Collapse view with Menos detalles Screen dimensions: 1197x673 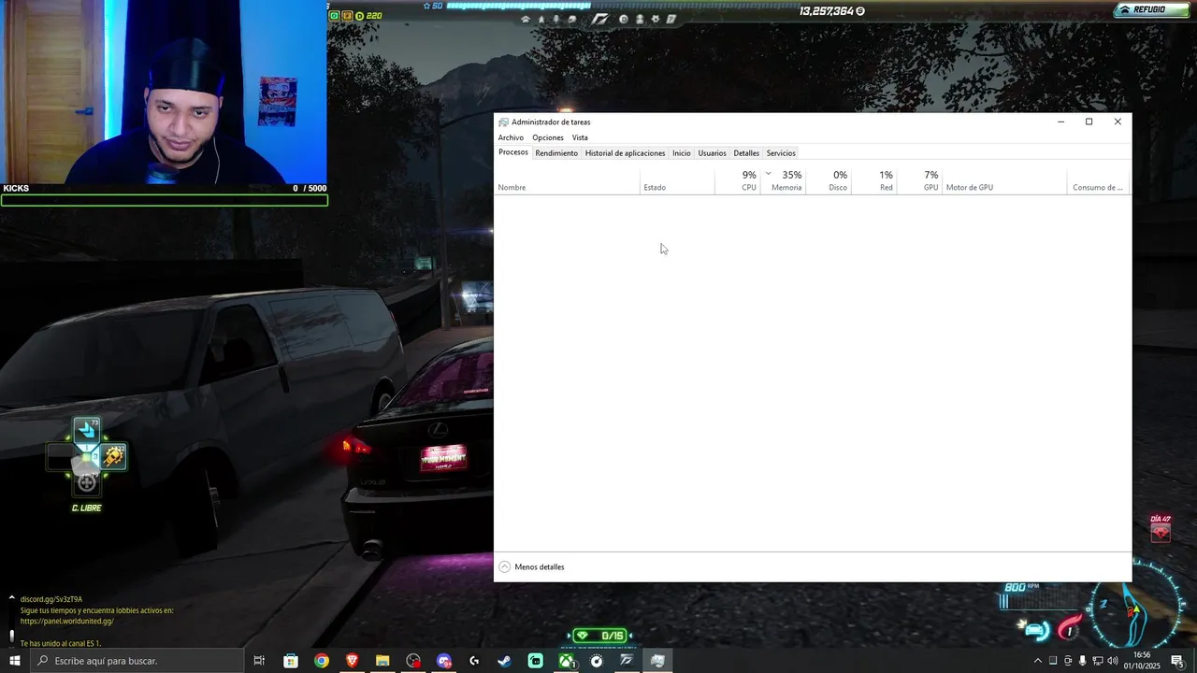(531, 566)
